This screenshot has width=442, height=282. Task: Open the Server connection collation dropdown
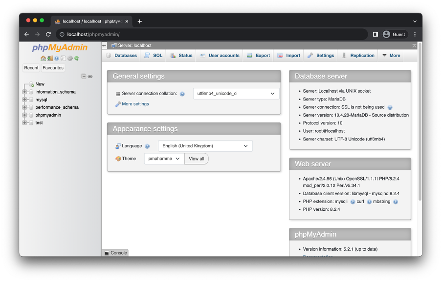click(236, 94)
